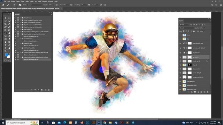223x125 pixels.
Task: Add layer mask in Layers panel
Action: point(195,92)
